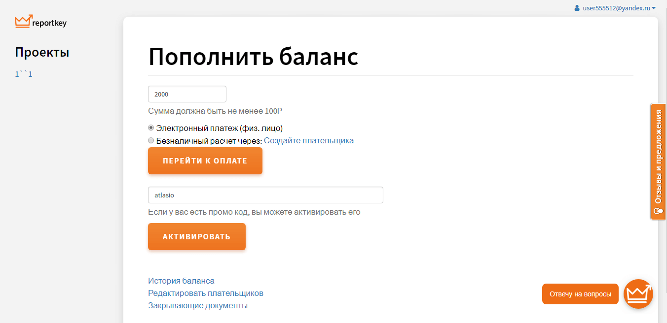Open the 1``1 project in the sidebar
Viewport: 667px width, 323px height.
[x=24, y=74]
